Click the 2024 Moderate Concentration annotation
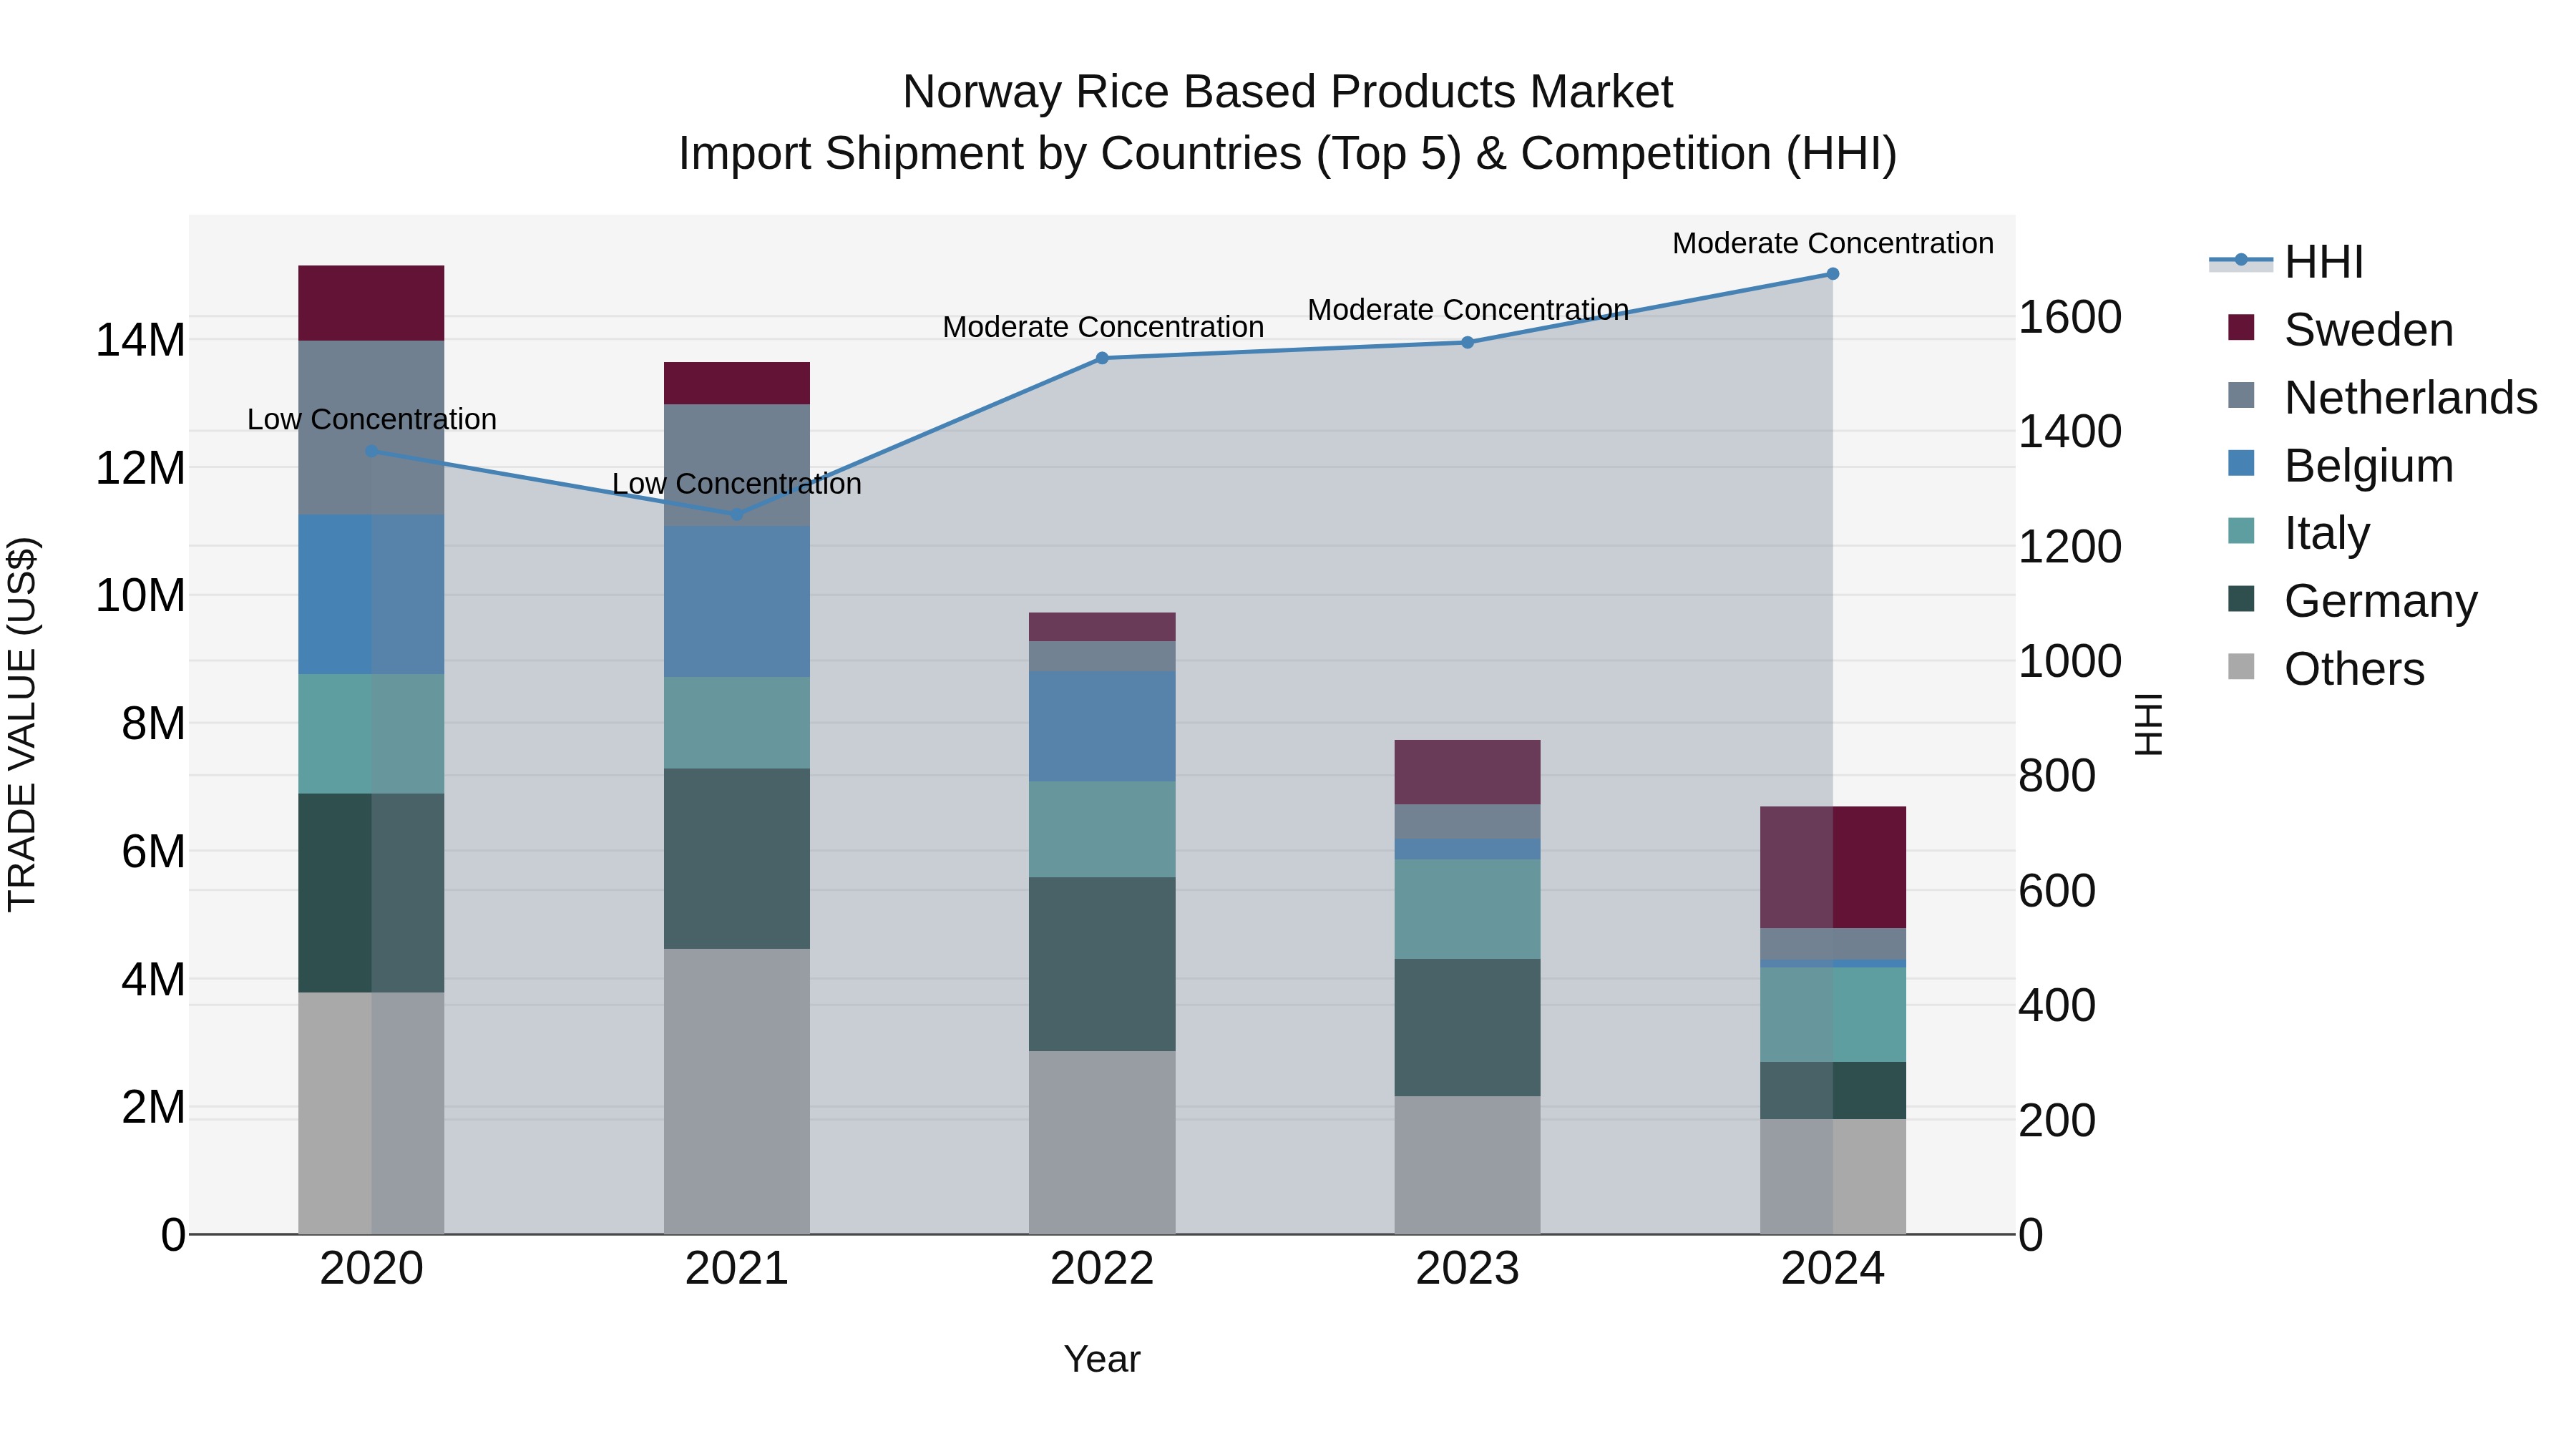Viewport: 2576px width, 1449px height. (1833, 243)
